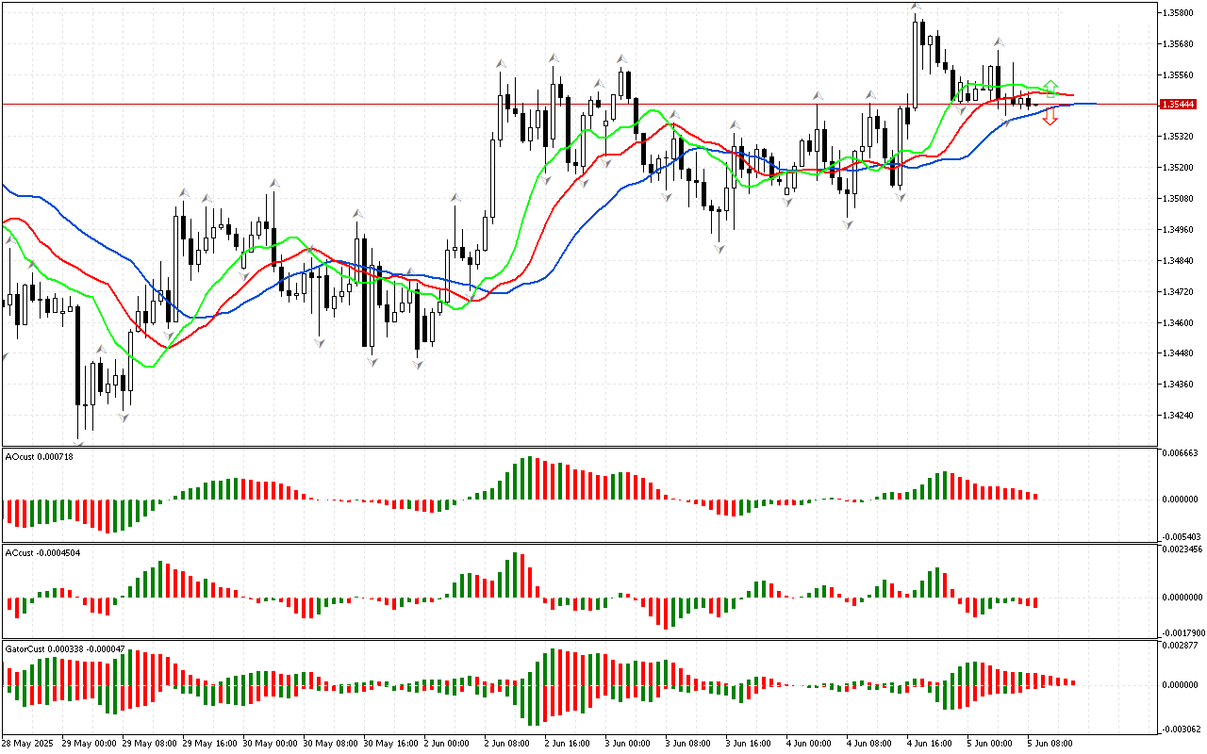Click the green up arrow near latest candle

tap(1050, 87)
